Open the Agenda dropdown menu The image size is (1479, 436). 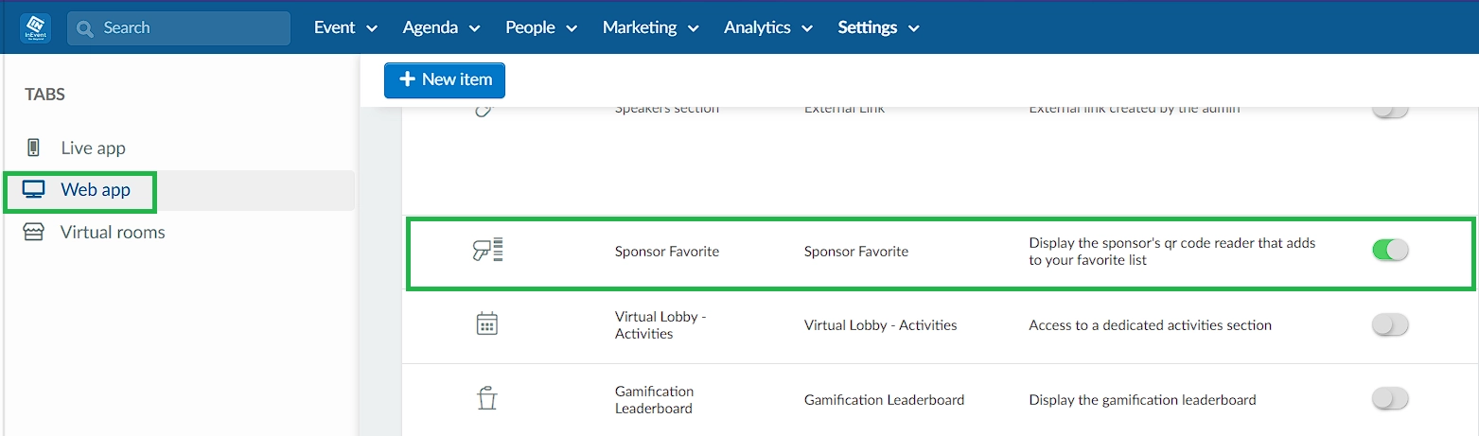[x=441, y=27]
